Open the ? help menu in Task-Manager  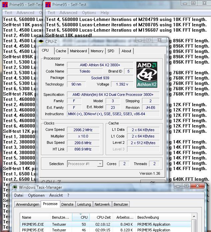coord(68,195)
